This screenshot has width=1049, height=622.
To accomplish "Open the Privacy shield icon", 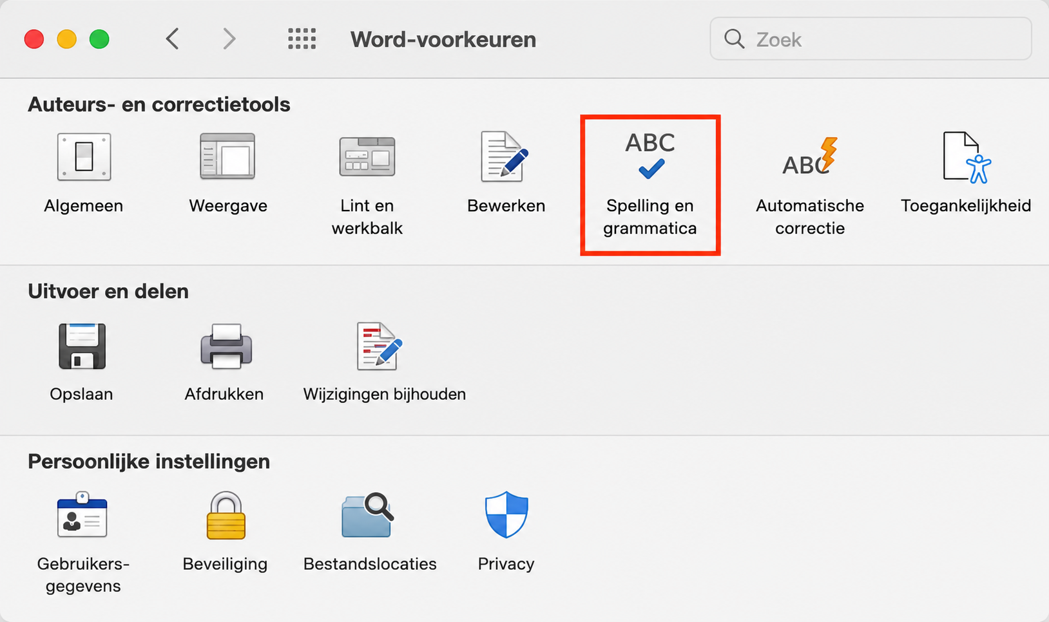I will click(x=506, y=514).
